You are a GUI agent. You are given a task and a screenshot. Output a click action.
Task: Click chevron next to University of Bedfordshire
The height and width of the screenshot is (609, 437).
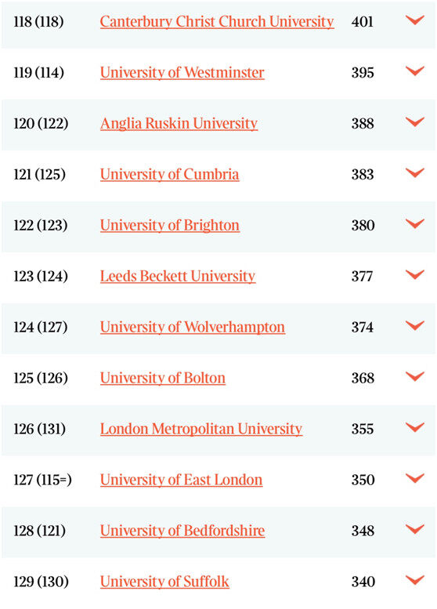pos(415,528)
